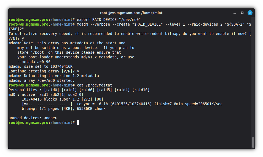Close the terminal window

tap(250, 13)
